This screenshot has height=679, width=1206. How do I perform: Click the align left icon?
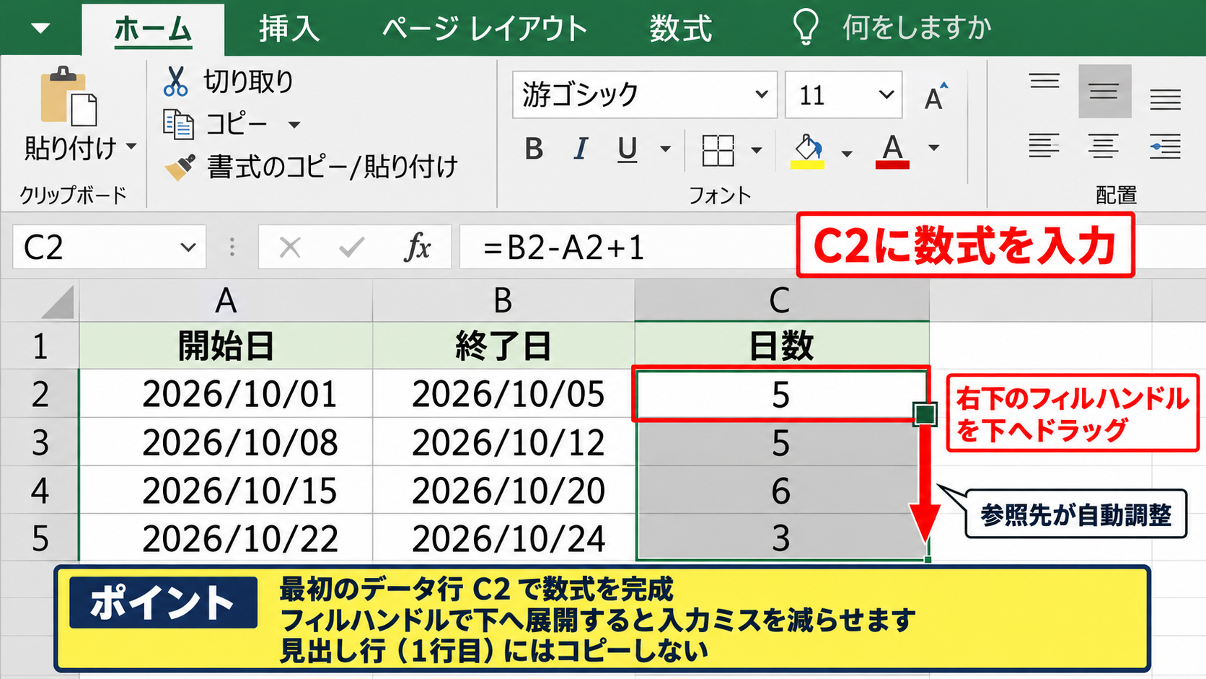point(1044,146)
